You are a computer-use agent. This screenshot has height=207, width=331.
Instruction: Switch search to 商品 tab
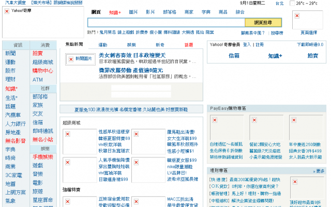pos(223,12)
